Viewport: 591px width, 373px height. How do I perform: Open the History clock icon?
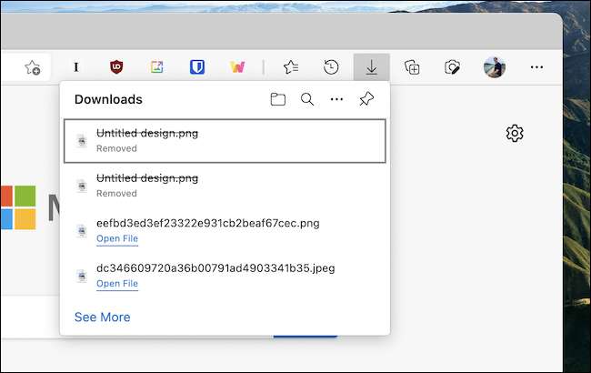coord(331,67)
